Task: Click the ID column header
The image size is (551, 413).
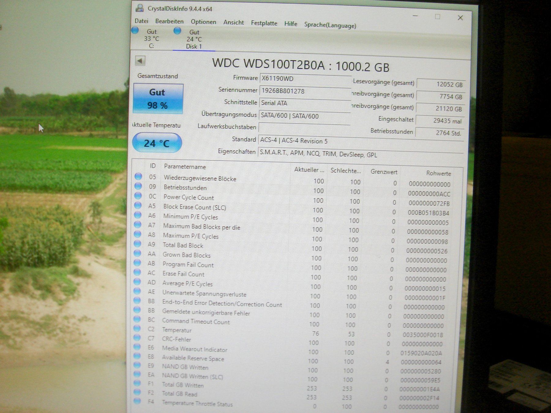Action: pyautogui.click(x=153, y=166)
